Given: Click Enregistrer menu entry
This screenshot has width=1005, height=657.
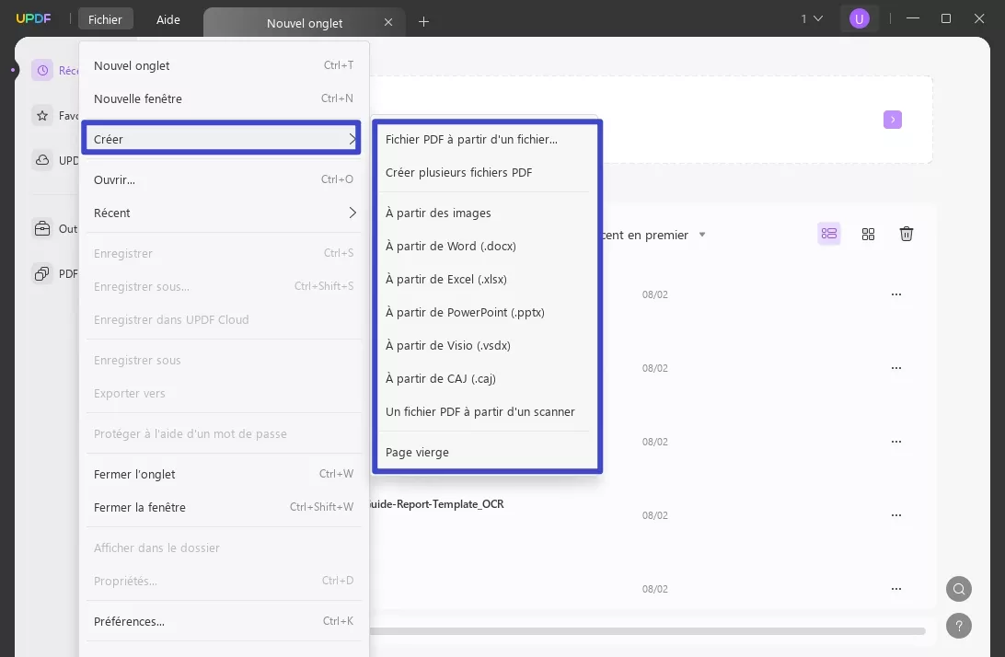Looking at the screenshot, I should pyautogui.click(x=224, y=253).
